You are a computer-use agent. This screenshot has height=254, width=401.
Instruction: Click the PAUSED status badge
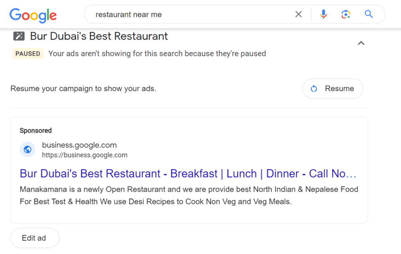28,54
